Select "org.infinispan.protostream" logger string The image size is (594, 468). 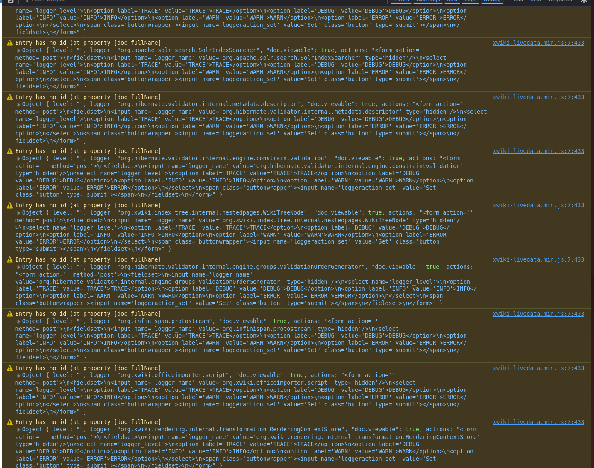165,321
